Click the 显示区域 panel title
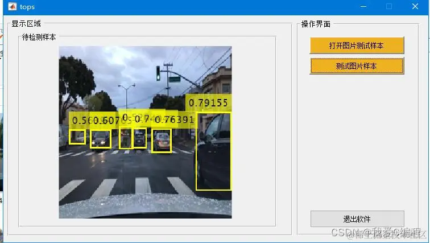 tap(26, 24)
